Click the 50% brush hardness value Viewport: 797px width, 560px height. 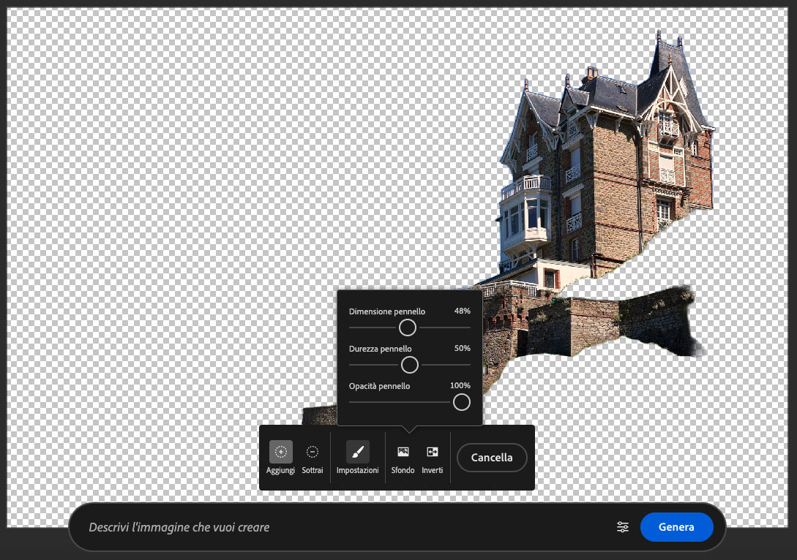tap(462, 349)
